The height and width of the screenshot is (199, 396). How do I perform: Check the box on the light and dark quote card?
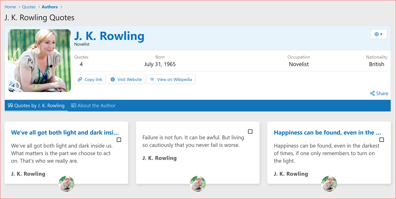pyautogui.click(x=119, y=140)
